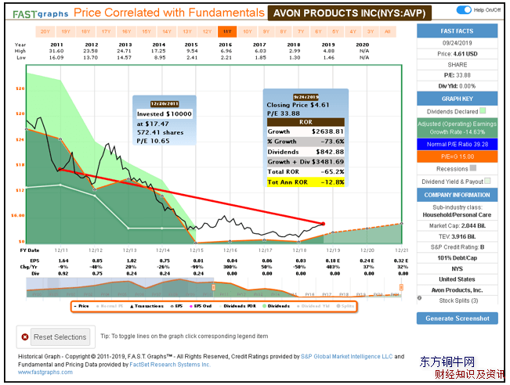Toggle Dividends Declared checkbox in Graph Key
Image resolution: width=510 pixels, height=385 pixels.
coord(483,111)
